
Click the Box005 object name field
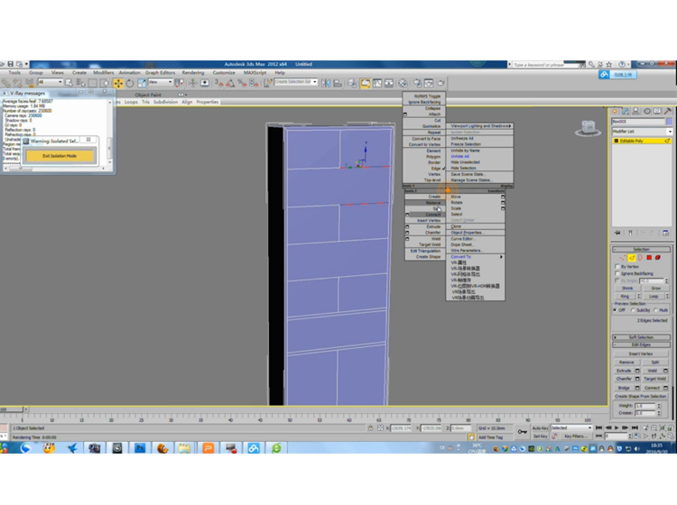637,122
